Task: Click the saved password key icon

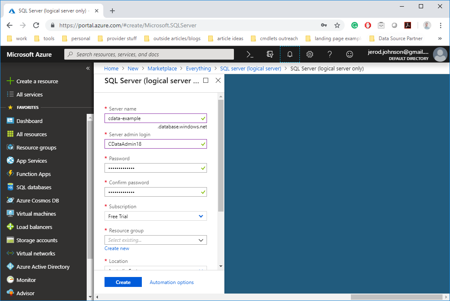Action: coord(324,25)
